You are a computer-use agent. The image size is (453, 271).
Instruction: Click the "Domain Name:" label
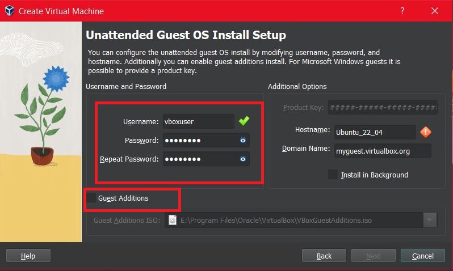[x=306, y=149]
